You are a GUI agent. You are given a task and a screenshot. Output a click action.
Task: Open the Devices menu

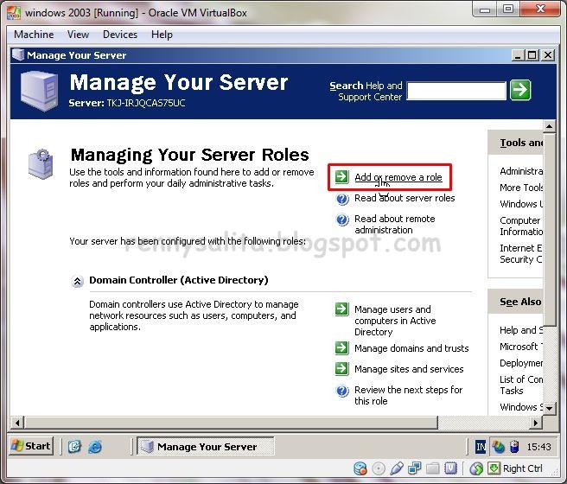coord(120,35)
